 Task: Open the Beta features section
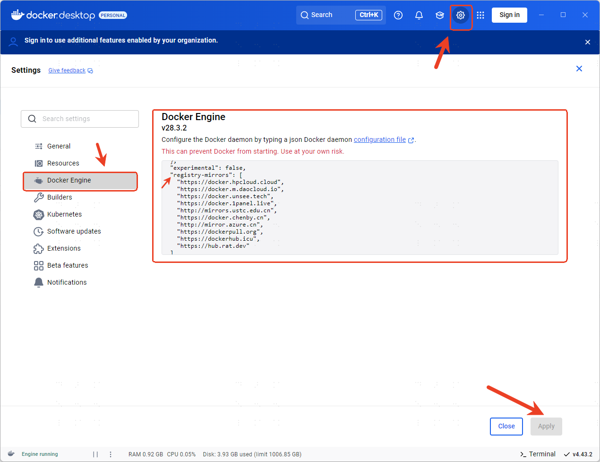[x=68, y=266]
